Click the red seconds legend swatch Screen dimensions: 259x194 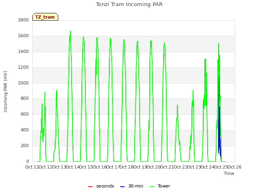tap(90, 187)
